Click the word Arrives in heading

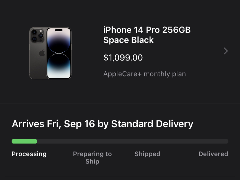tap(28, 124)
